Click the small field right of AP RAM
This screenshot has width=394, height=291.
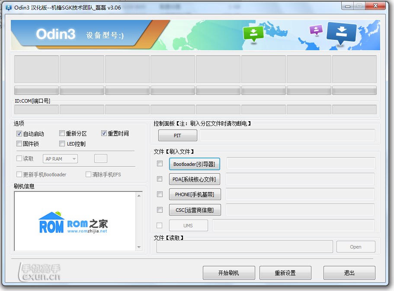[101, 158]
